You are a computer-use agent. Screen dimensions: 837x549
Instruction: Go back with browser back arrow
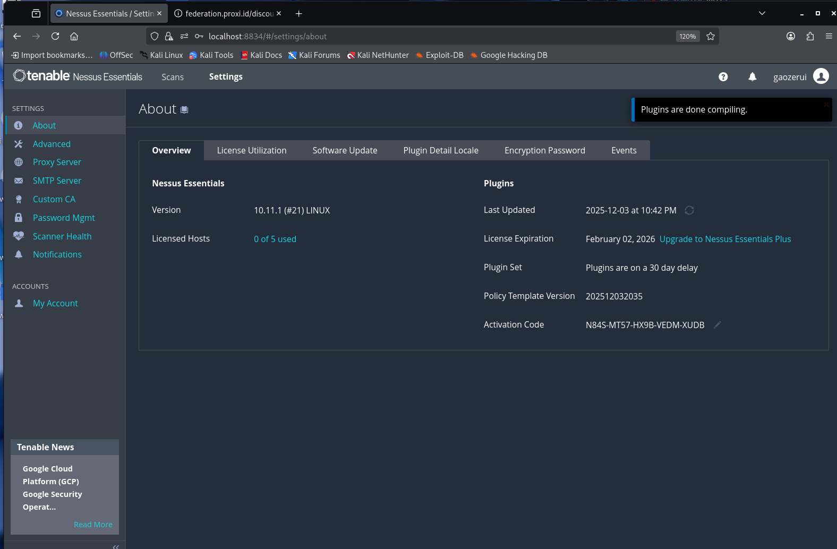tap(17, 36)
